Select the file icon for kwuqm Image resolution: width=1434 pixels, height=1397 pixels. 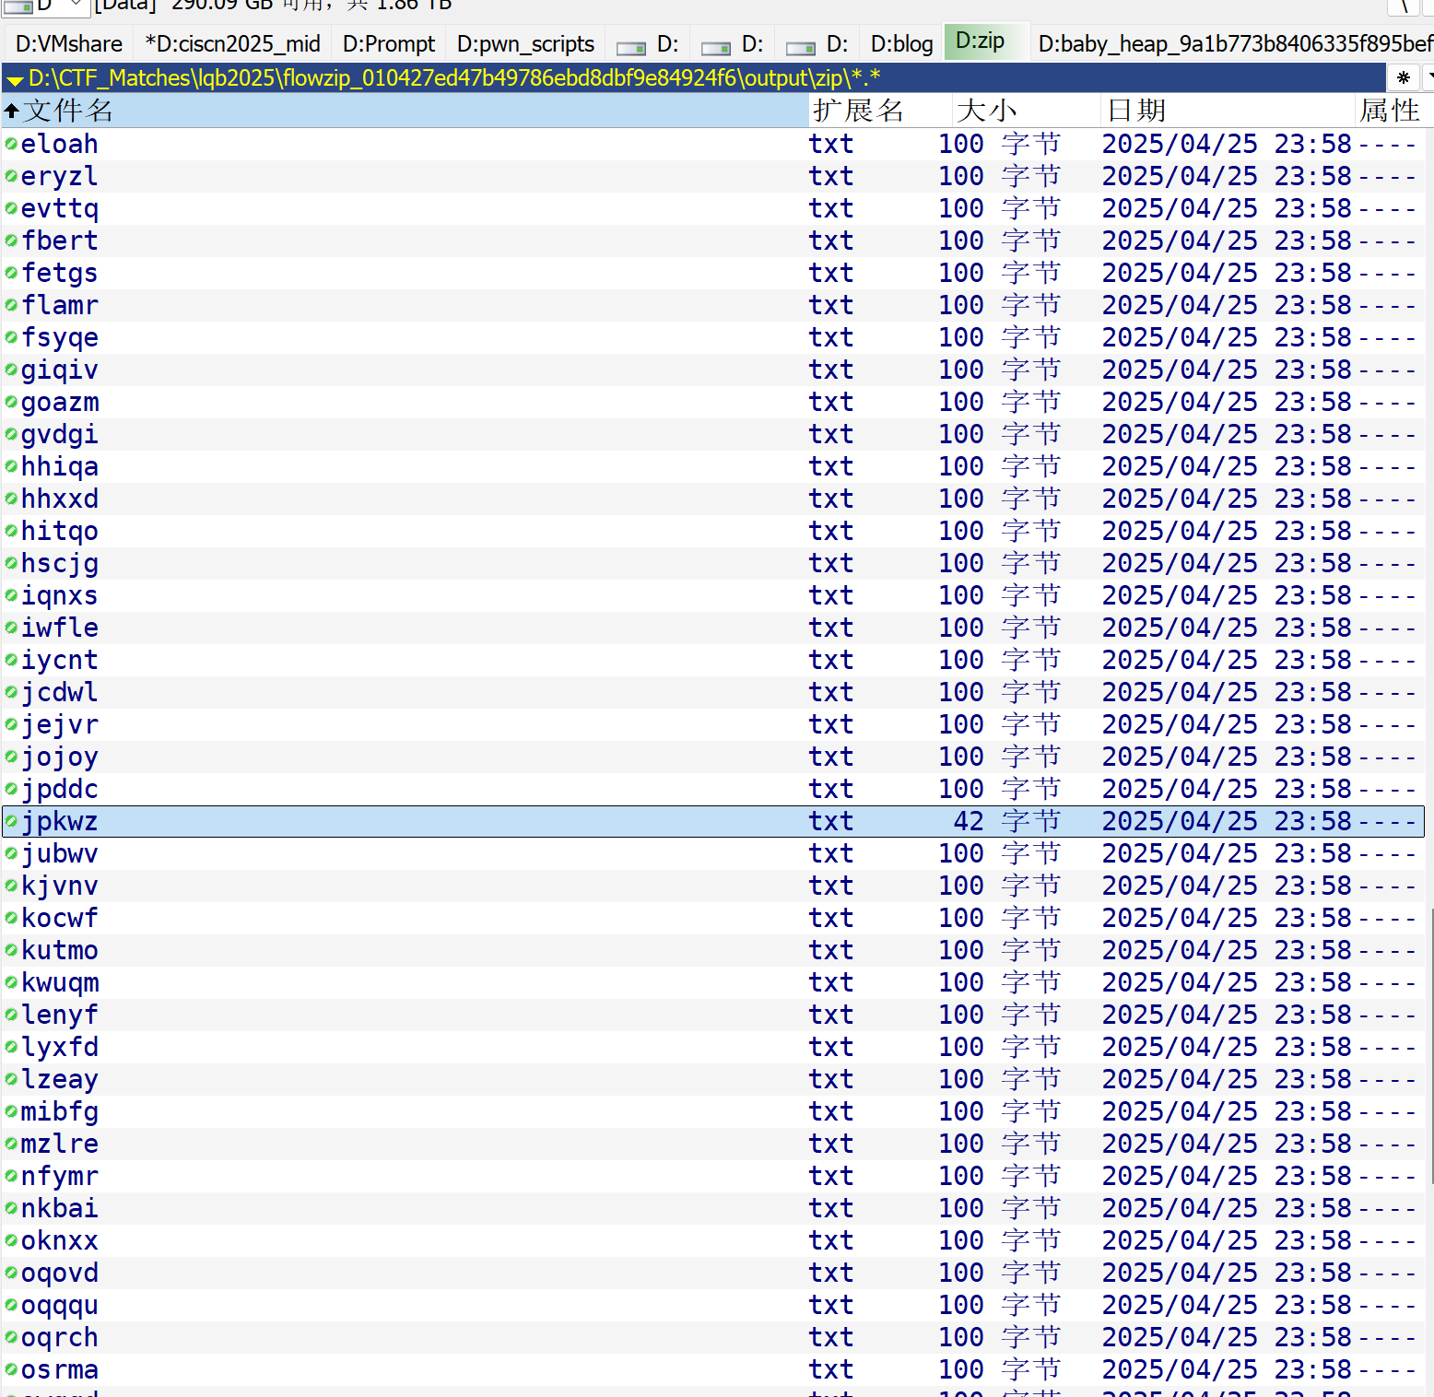[x=11, y=982]
